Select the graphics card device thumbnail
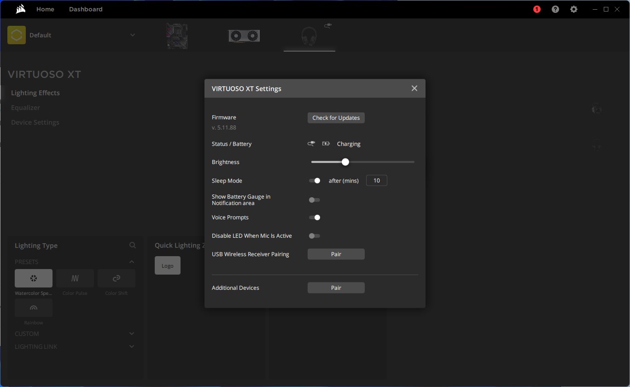Image resolution: width=630 pixels, height=387 pixels. coord(244,36)
